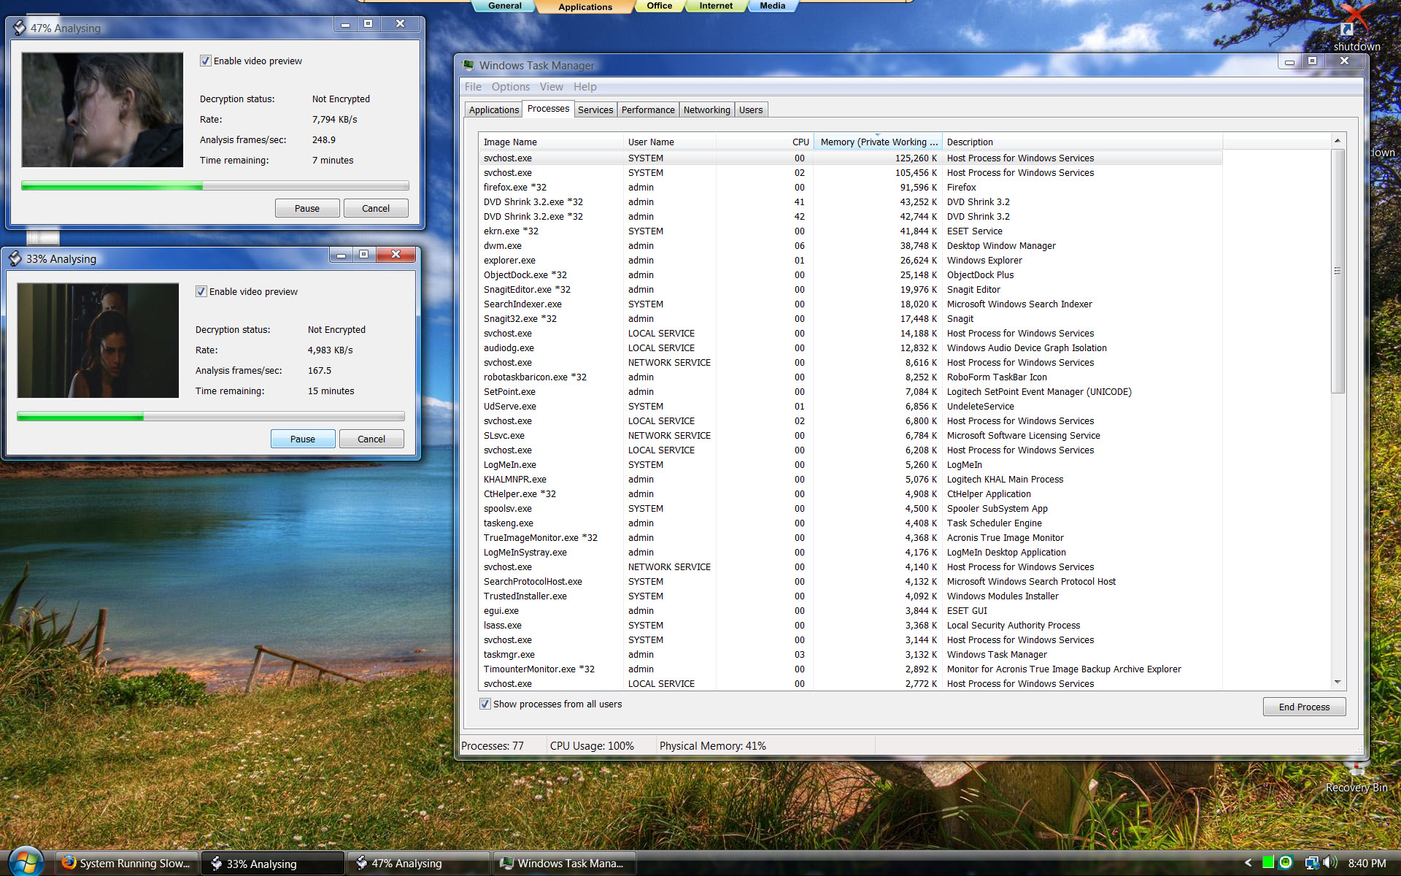Click video preview thumbnail in 47% window

pyautogui.click(x=102, y=109)
